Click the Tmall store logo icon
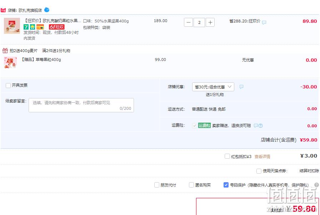Image resolution: width=320 pixels, height=215 pixels. coord(3,10)
